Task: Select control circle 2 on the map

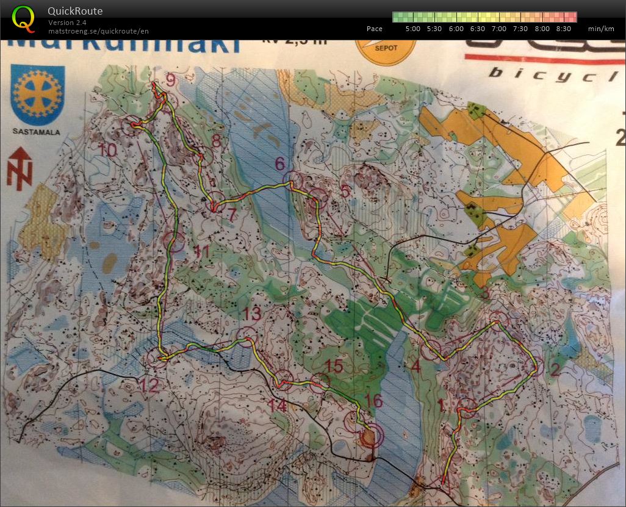Action: (536, 368)
